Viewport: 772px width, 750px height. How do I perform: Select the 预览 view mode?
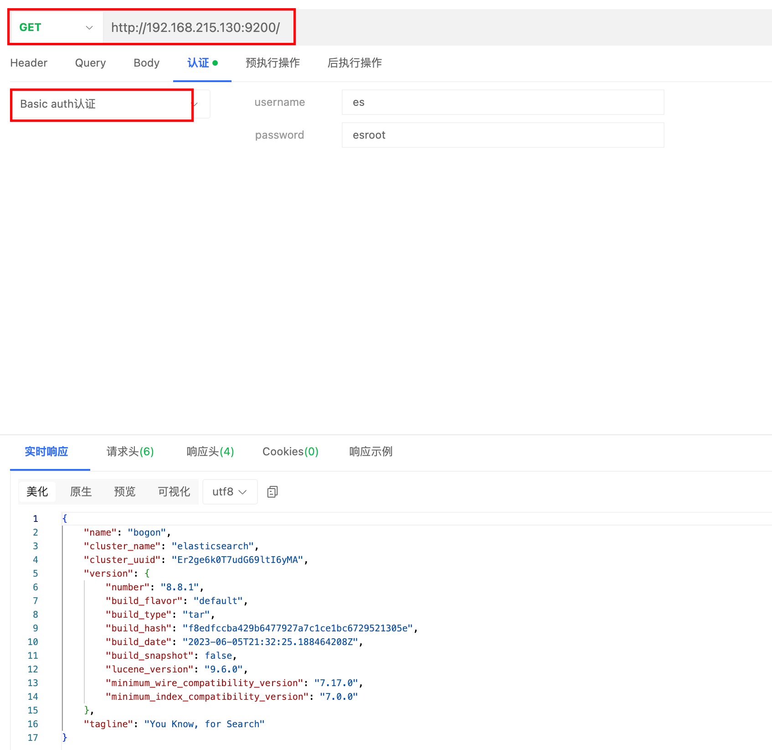[x=125, y=491]
